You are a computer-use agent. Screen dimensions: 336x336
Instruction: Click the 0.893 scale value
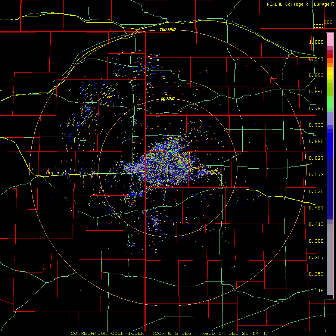tap(316, 75)
